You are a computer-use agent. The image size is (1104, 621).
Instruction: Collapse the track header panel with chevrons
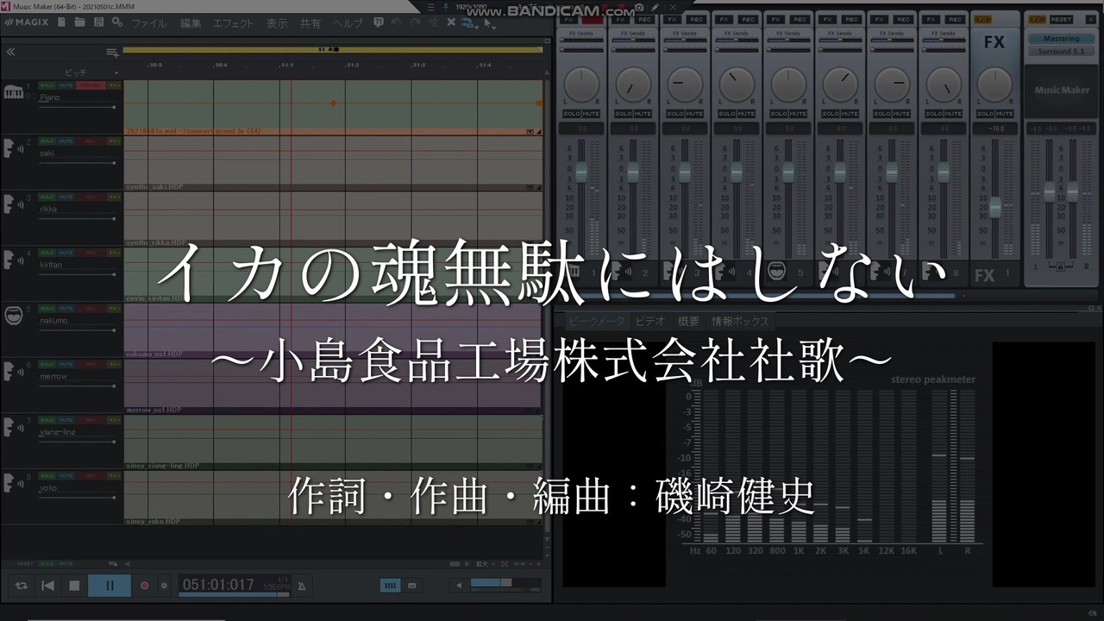click(x=11, y=52)
